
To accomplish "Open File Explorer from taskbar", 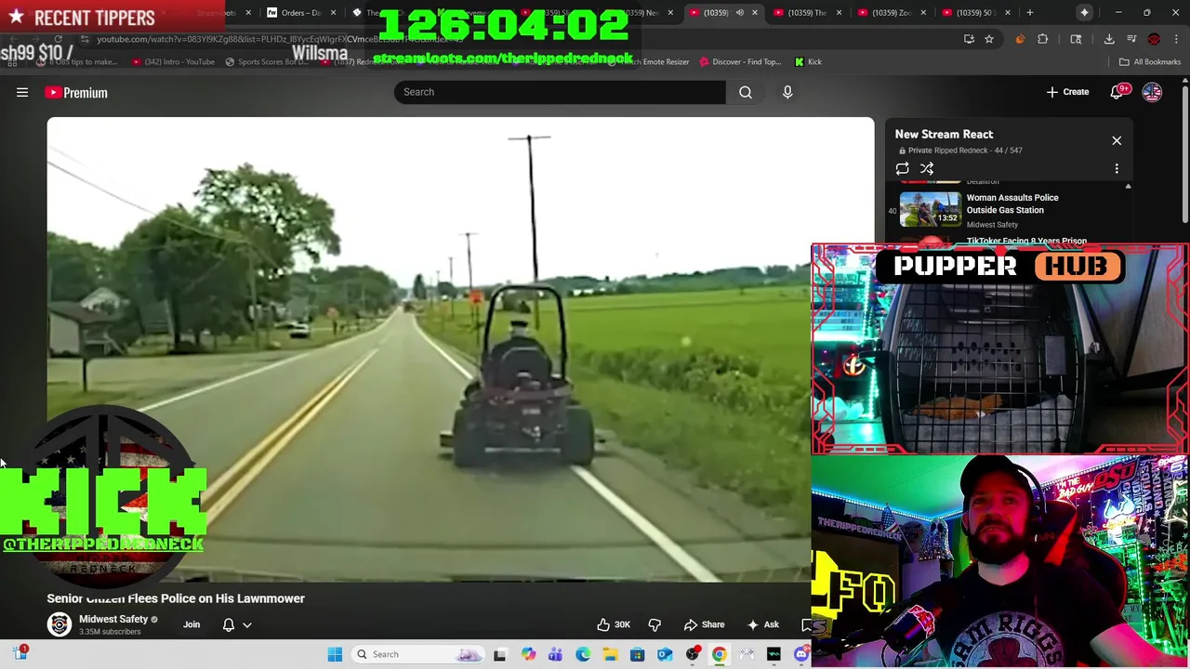I will pyautogui.click(x=610, y=654).
